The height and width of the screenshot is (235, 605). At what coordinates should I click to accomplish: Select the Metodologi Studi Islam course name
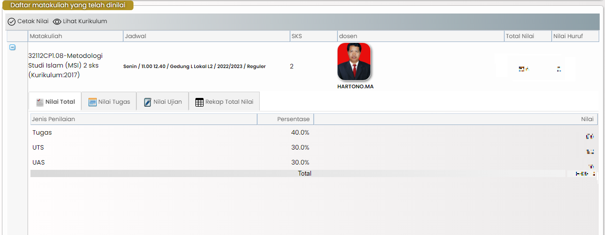coord(65,65)
